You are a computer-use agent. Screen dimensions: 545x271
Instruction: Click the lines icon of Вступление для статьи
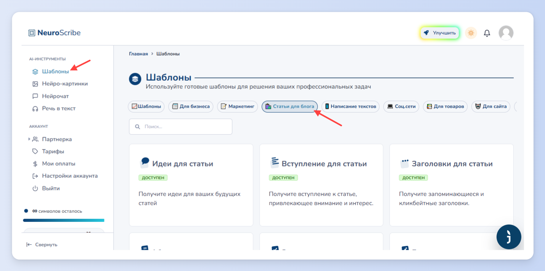click(x=275, y=163)
